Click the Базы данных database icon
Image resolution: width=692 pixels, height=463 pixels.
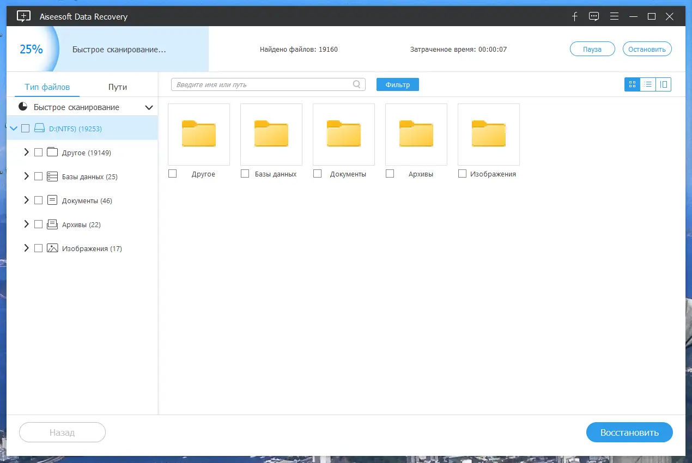[x=52, y=176]
